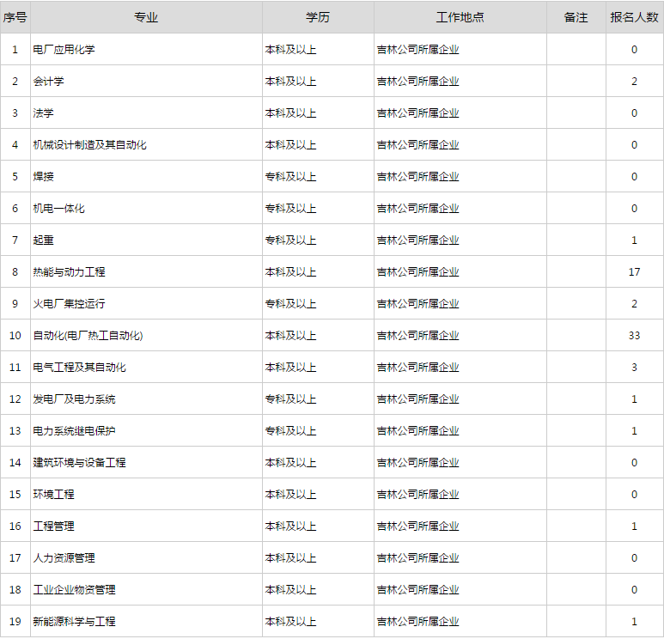Click the 会计学 major name

[x=48, y=82]
